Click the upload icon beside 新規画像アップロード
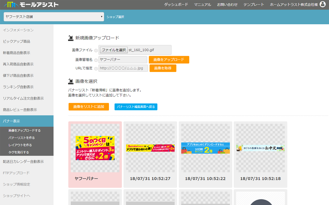Screen dimensions: 329x205 click(x=71, y=38)
